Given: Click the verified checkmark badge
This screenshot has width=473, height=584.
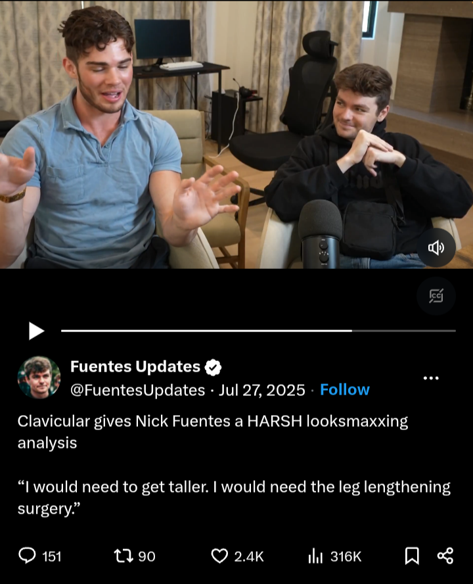Looking at the screenshot, I should [x=213, y=367].
